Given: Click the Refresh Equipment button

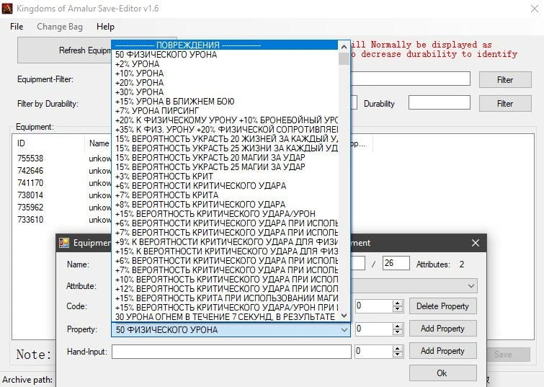Looking at the screenshot, I should pyautogui.click(x=64, y=50).
